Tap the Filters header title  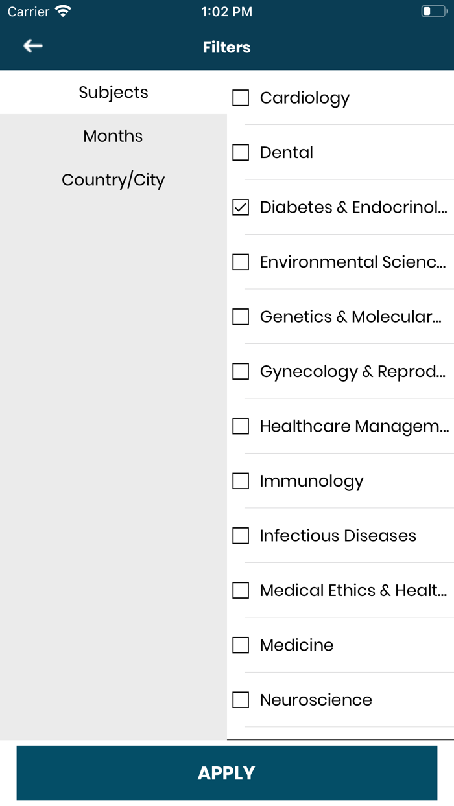[226, 47]
